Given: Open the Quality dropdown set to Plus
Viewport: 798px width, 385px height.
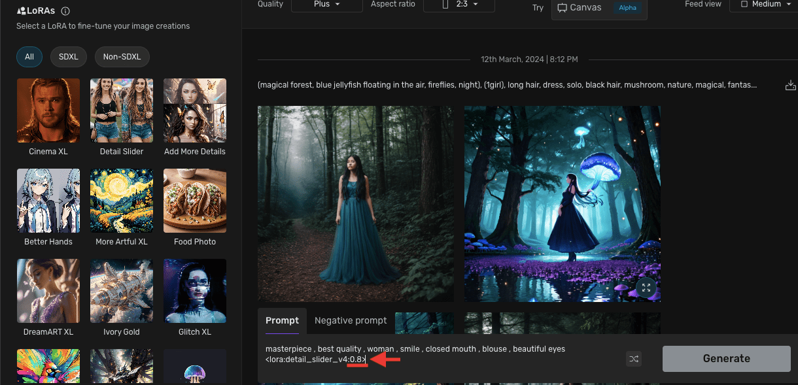Looking at the screenshot, I should coord(326,4).
